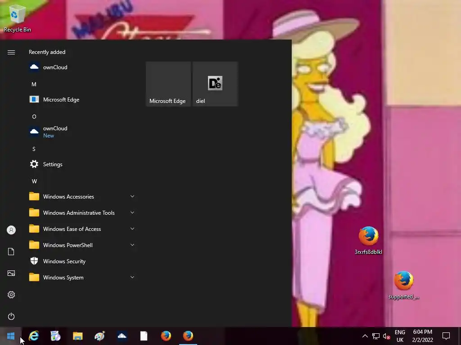Open File Explorer from taskbar
Screen dimensions: 461x345
(x=77, y=336)
